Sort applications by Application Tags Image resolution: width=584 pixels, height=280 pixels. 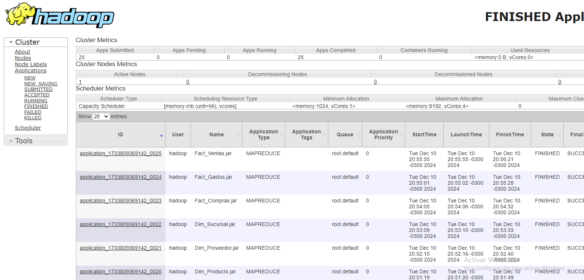click(x=306, y=134)
